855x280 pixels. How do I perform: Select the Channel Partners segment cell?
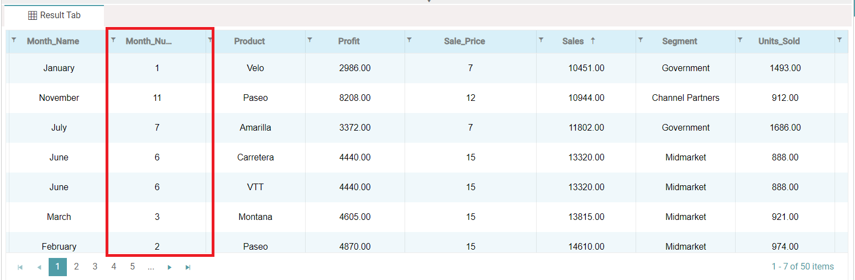pos(685,98)
